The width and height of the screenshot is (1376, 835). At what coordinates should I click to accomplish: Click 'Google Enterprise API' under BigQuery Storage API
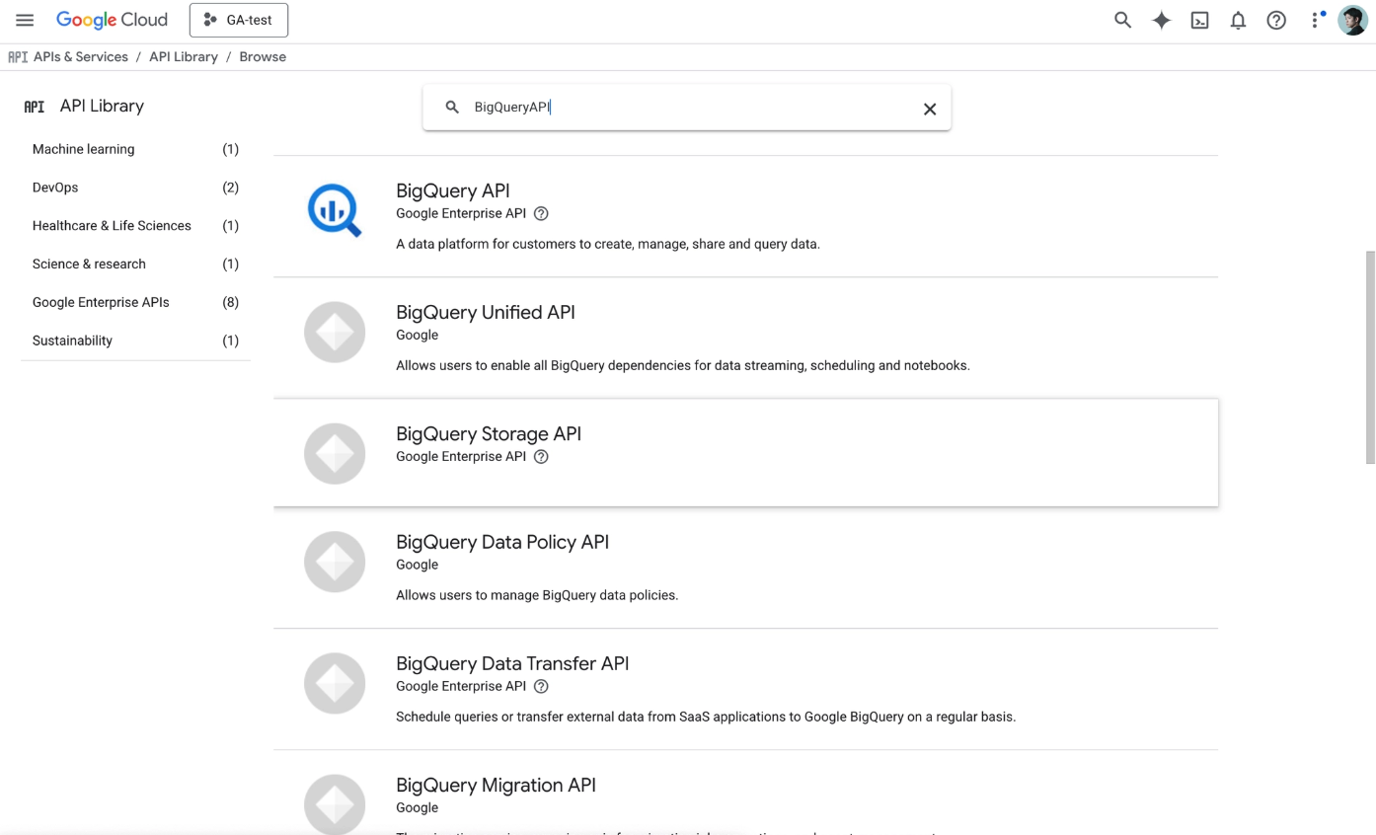coord(461,456)
